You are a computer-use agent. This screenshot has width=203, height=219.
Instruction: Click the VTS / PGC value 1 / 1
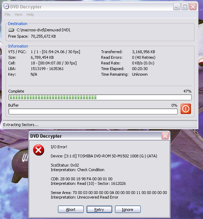click(x=55, y=52)
